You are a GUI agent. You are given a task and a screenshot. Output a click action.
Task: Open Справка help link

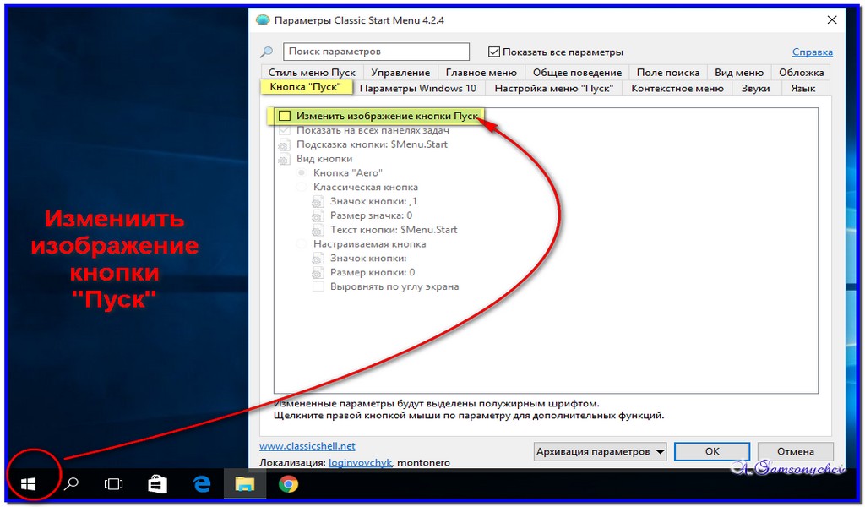coord(812,52)
